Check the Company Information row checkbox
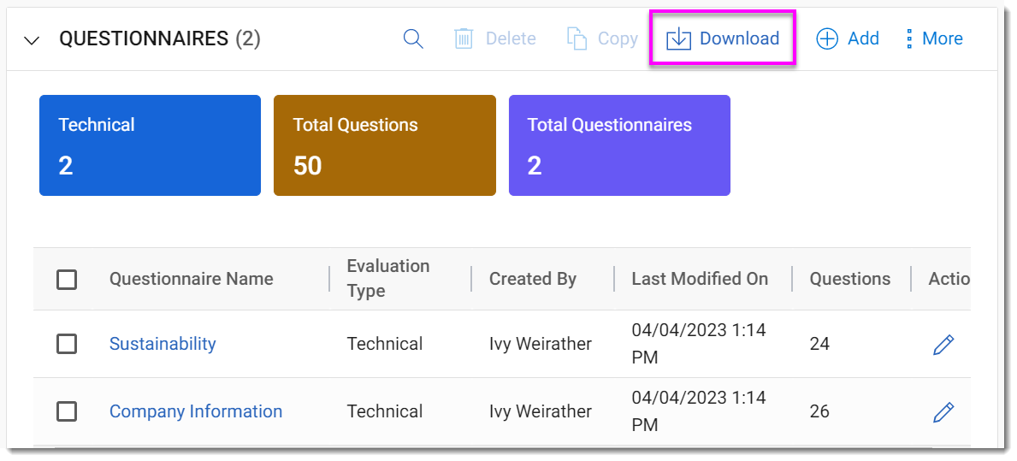 tap(67, 411)
